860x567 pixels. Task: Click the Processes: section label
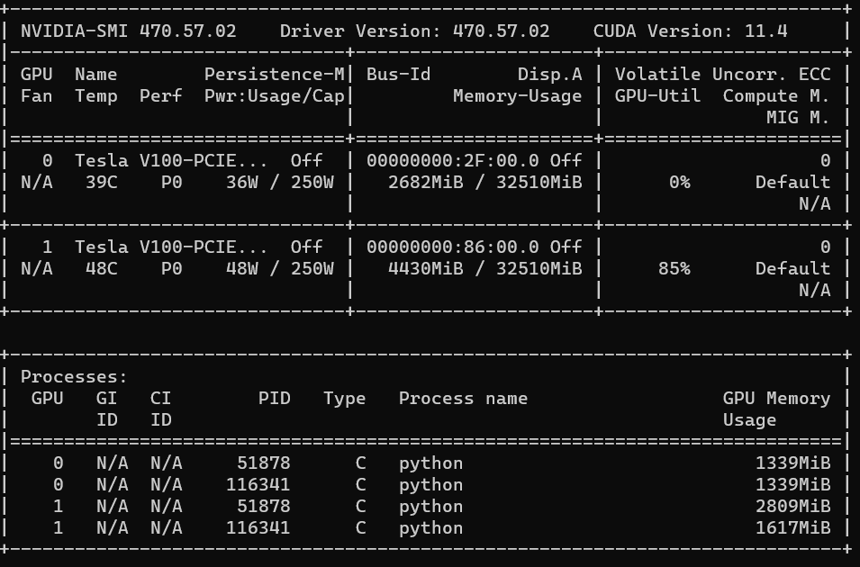pyautogui.click(x=74, y=376)
